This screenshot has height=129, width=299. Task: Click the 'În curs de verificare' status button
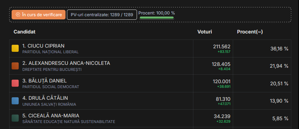pyautogui.click(x=38, y=15)
